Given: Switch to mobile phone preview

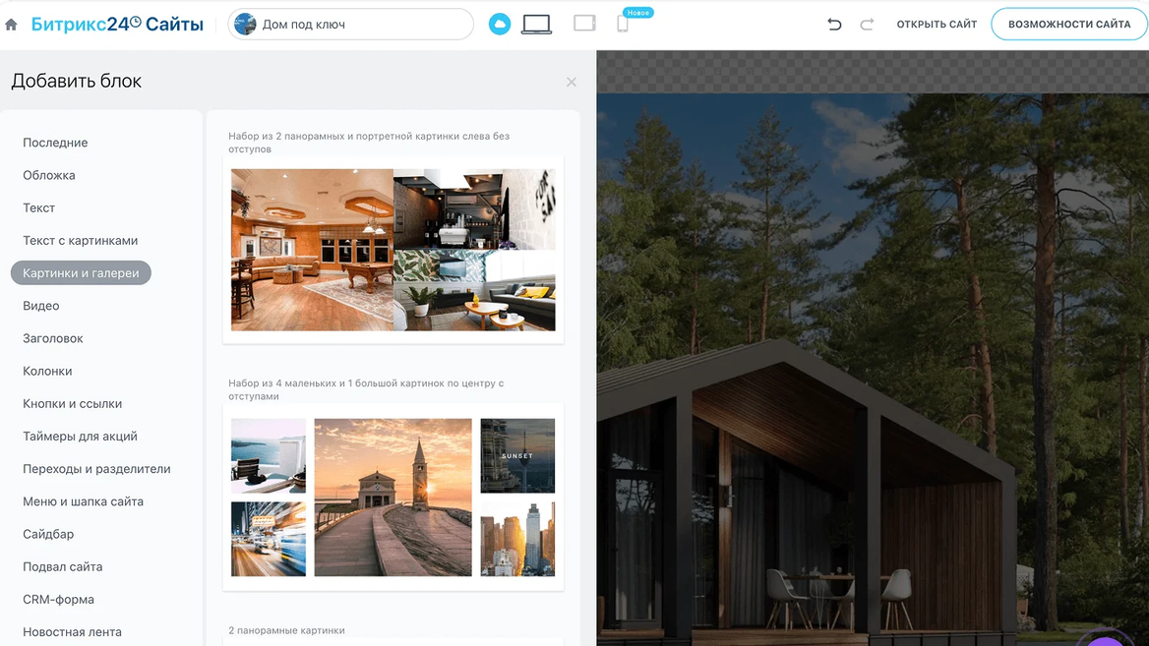Looking at the screenshot, I should 622,25.
